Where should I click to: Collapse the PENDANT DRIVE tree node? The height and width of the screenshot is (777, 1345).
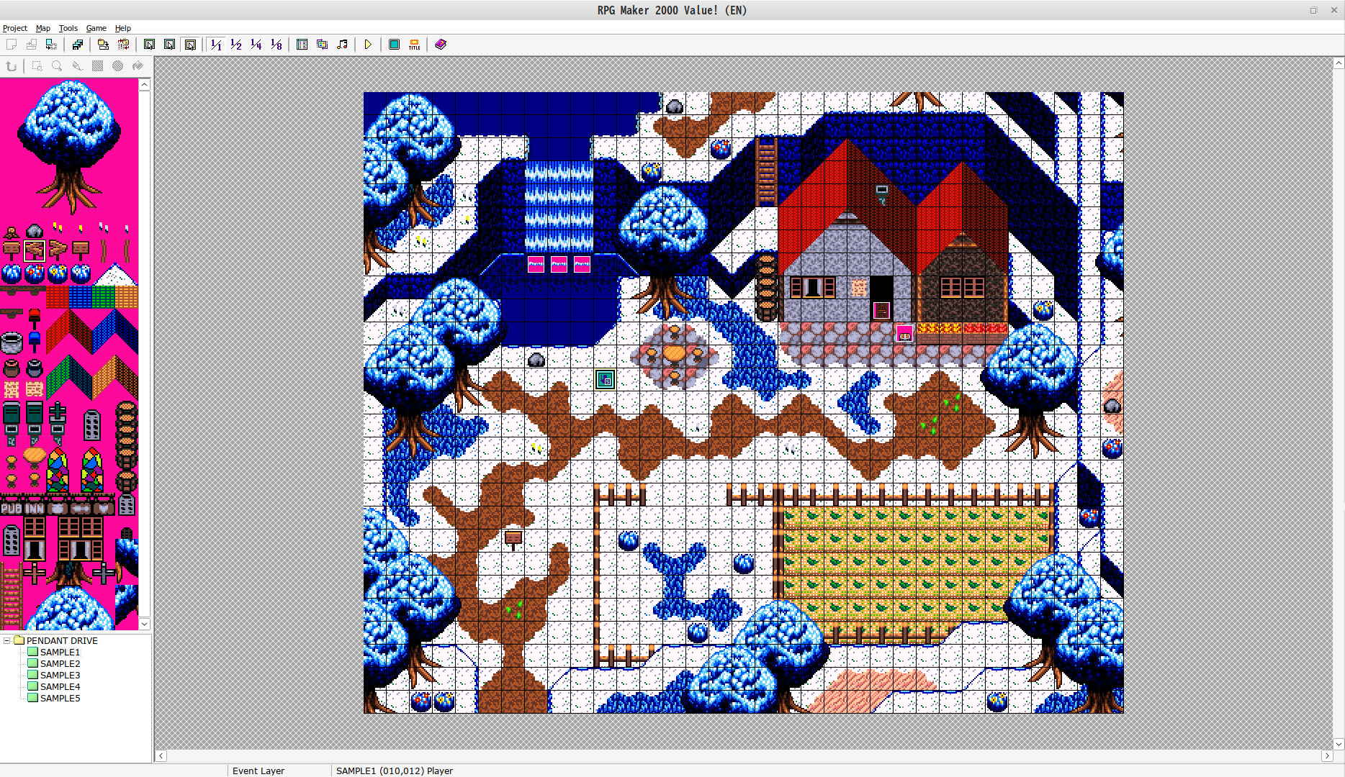[x=6, y=640]
